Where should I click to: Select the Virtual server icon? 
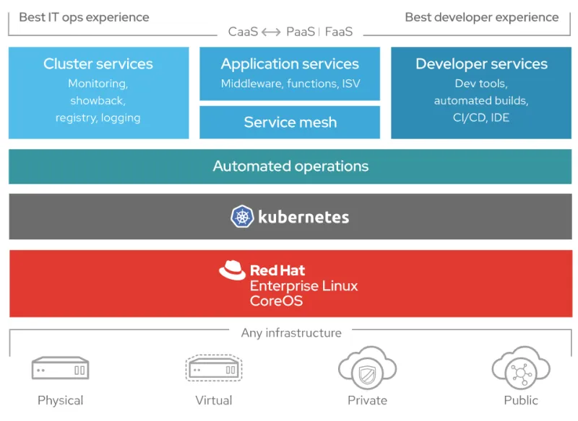[x=214, y=368]
